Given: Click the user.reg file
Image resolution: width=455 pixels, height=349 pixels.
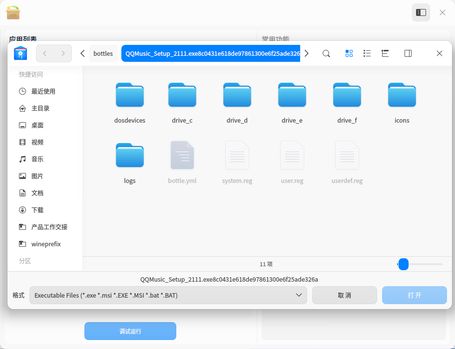Looking at the screenshot, I should pyautogui.click(x=292, y=164).
